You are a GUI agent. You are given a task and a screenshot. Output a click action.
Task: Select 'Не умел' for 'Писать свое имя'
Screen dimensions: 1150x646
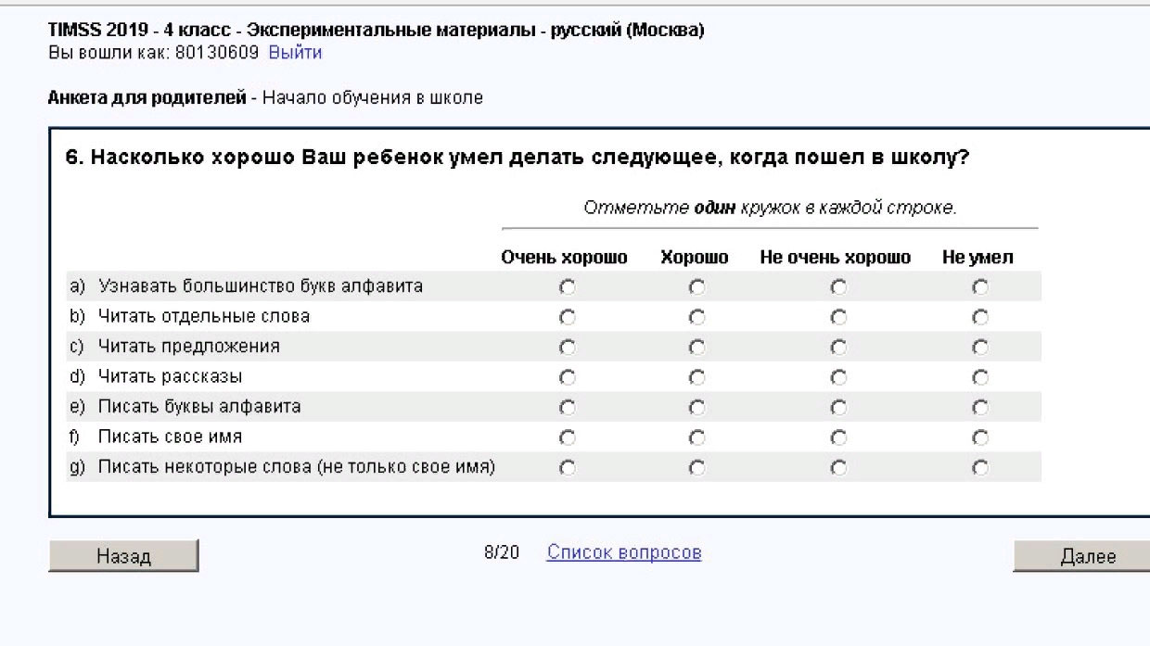980,437
